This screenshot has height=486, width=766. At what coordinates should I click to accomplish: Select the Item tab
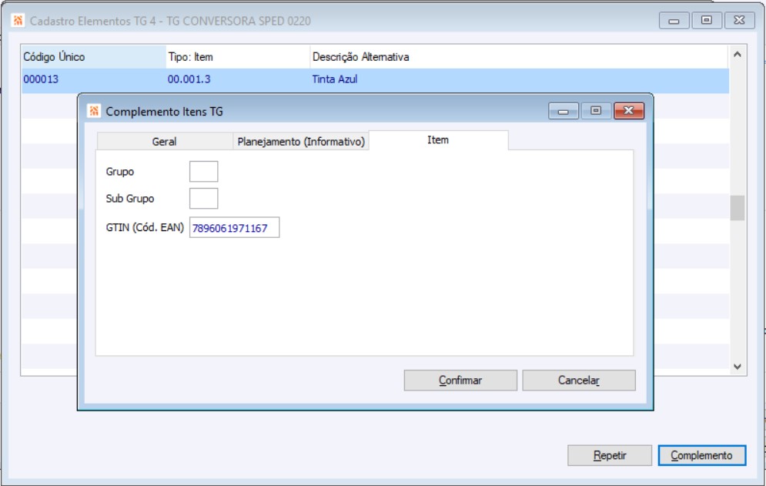pyautogui.click(x=438, y=140)
